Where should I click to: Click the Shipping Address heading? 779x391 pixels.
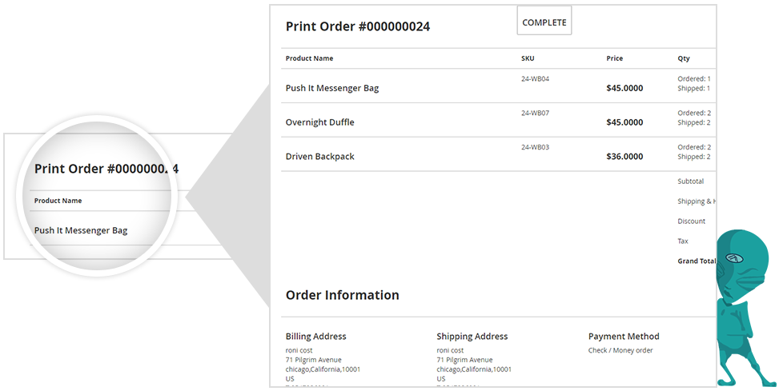click(x=472, y=337)
